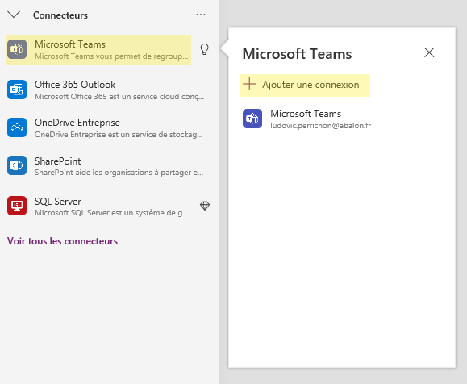467x384 pixels.
Task: Select the SQL Server list item title
Action: tap(58, 202)
